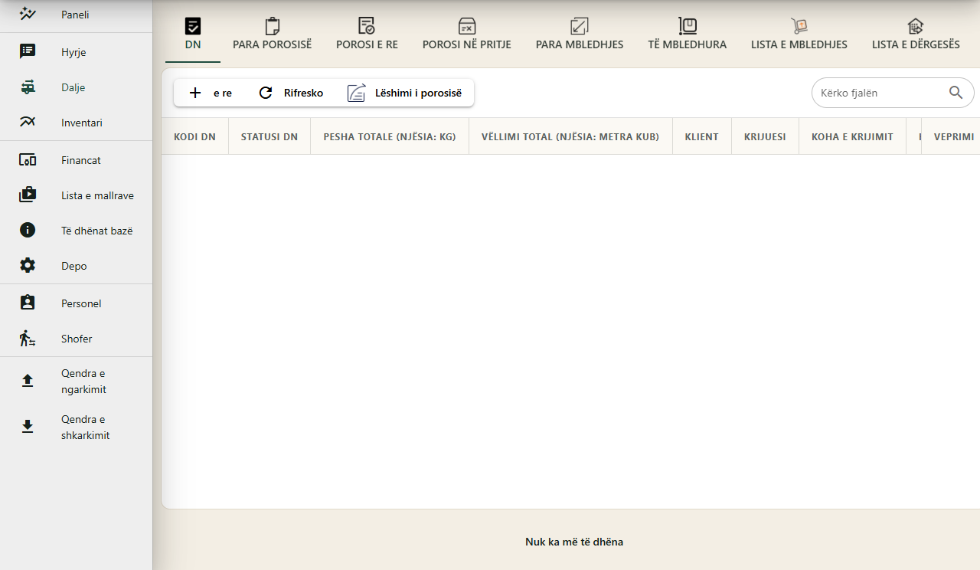Click the Statusi DN column header
Screen dimensions: 980x570
coord(269,136)
